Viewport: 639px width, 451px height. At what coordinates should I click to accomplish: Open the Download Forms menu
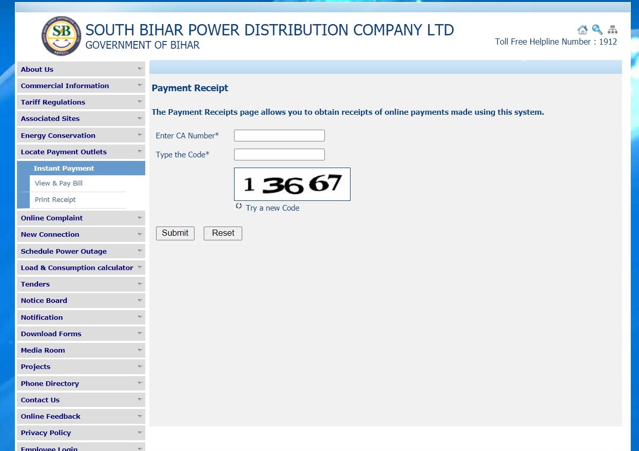(x=81, y=334)
